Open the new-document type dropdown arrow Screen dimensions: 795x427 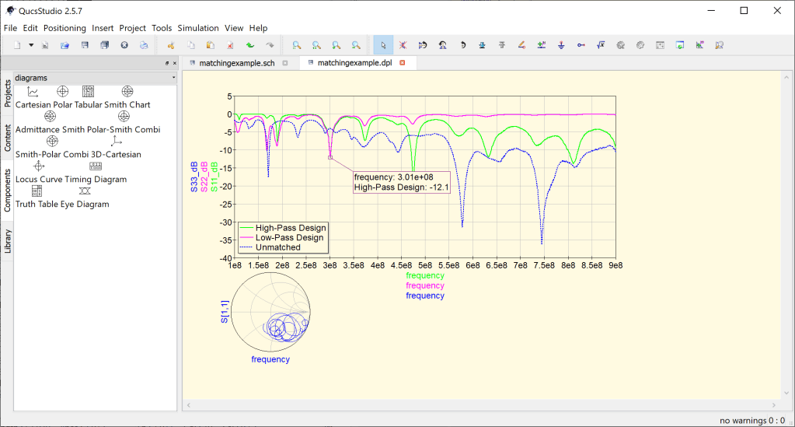coord(31,45)
